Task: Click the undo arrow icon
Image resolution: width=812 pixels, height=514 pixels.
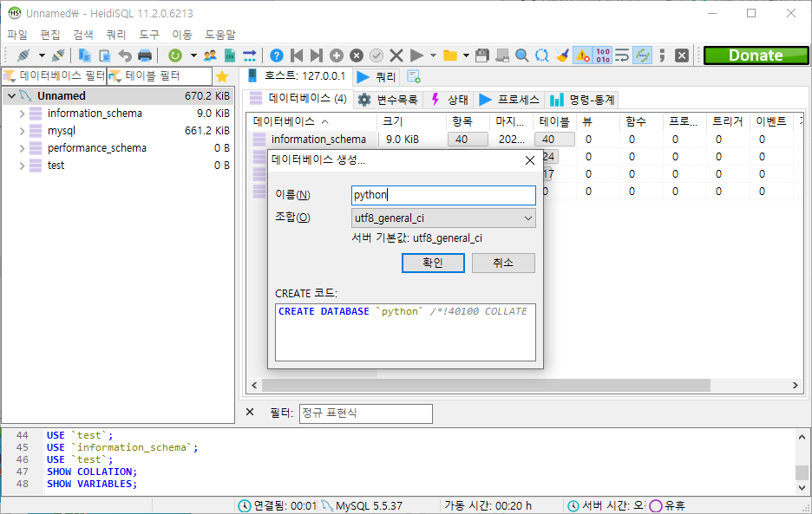Action: pos(125,55)
